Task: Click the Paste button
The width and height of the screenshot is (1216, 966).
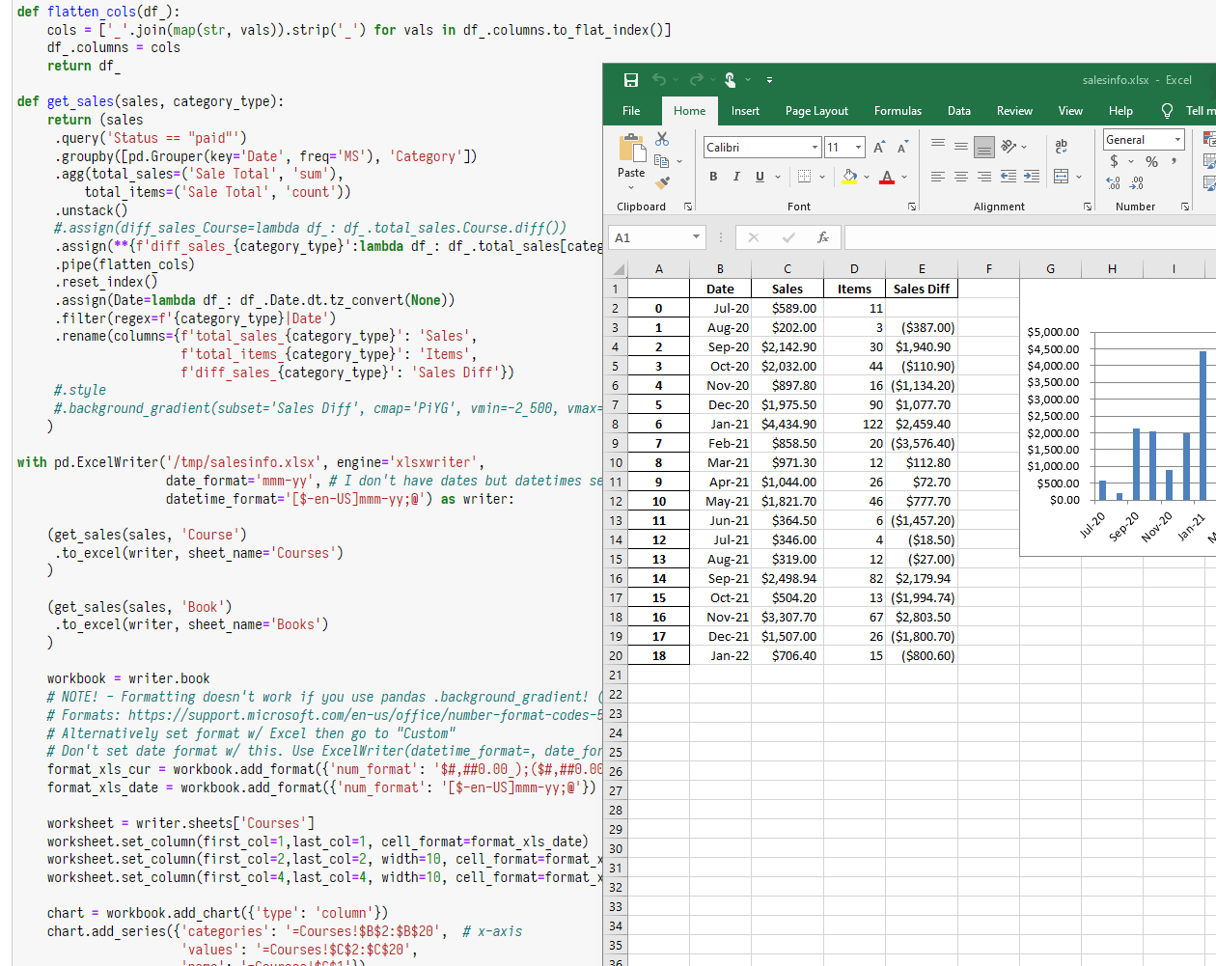Action: coord(631,157)
